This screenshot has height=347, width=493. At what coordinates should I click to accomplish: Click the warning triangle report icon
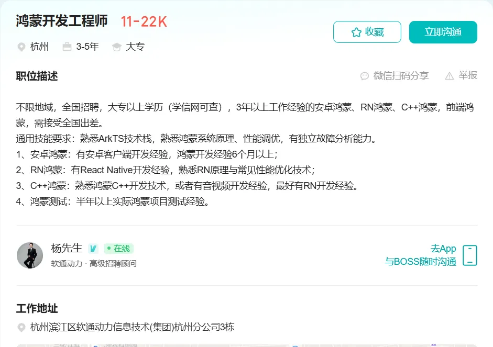(x=450, y=76)
